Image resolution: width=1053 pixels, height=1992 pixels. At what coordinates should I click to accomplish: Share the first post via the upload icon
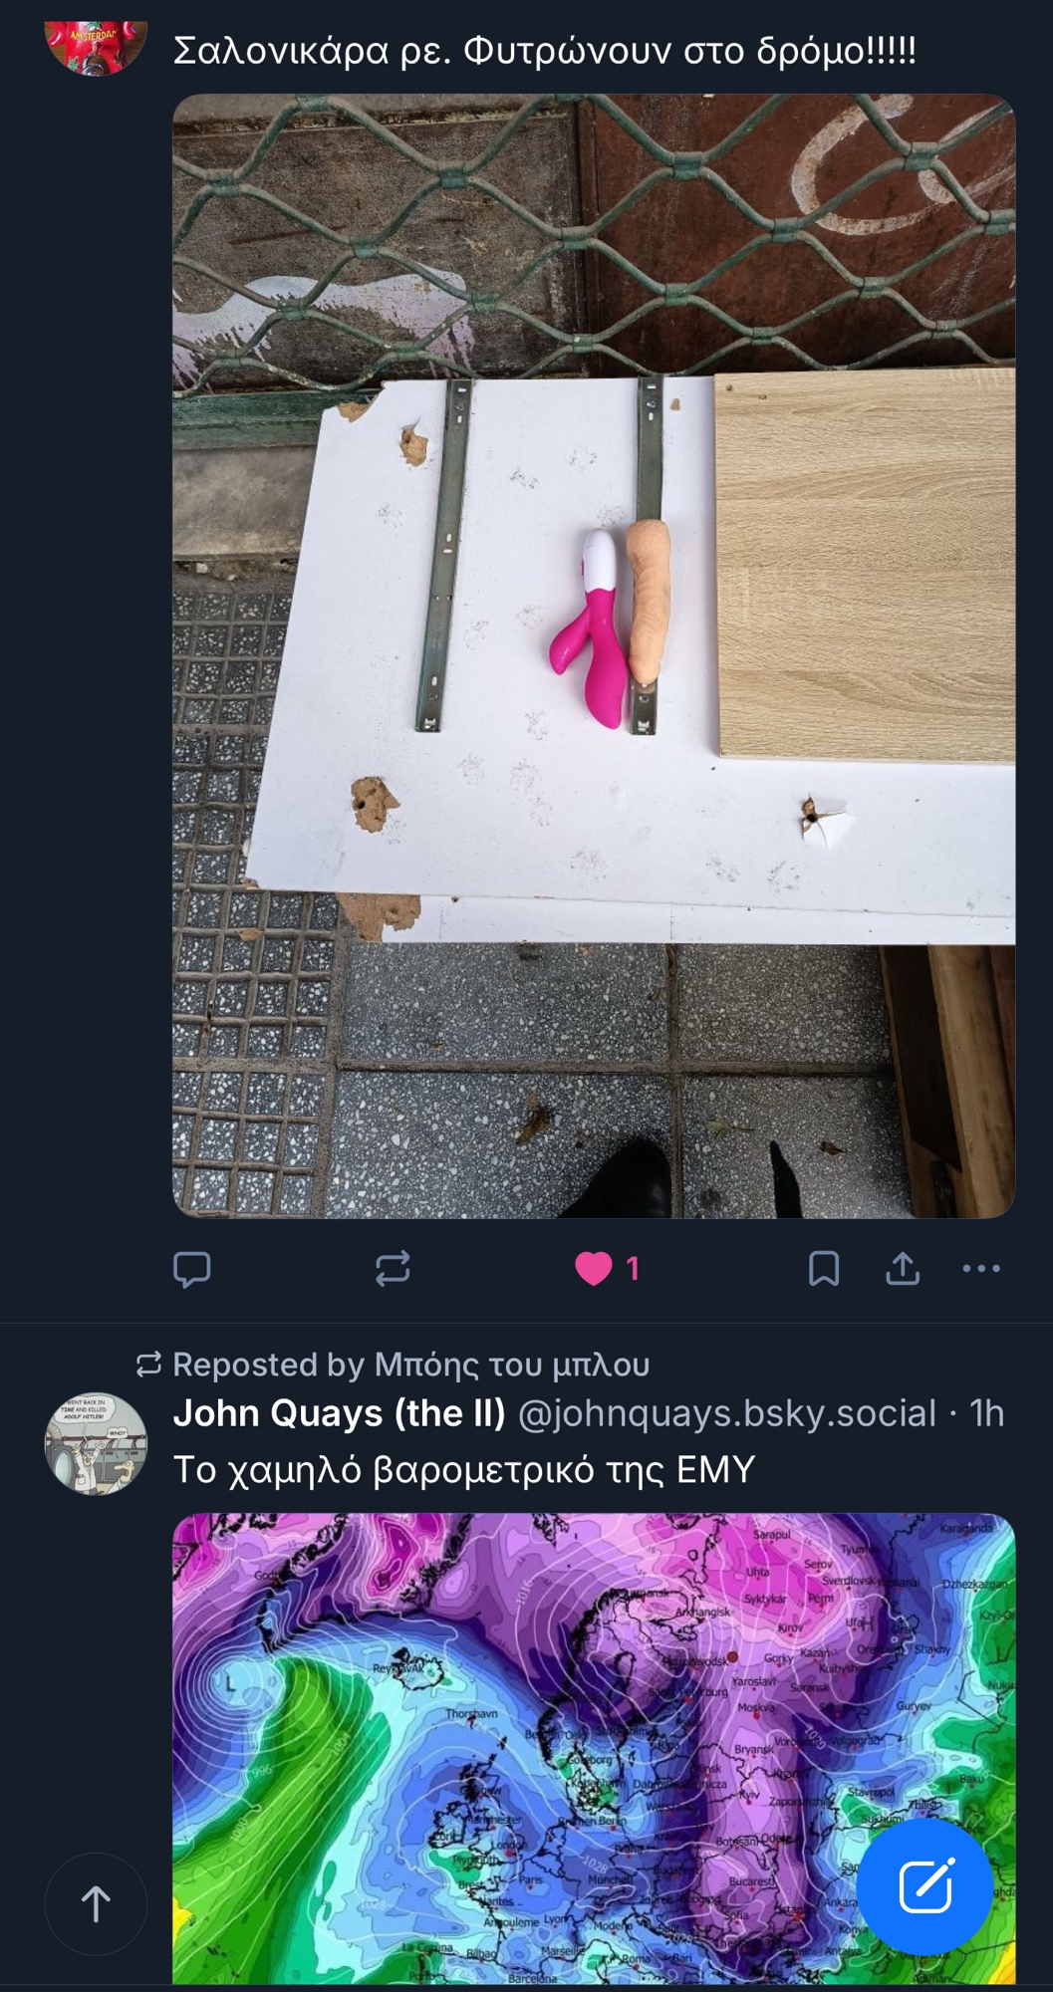[903, 1269]
